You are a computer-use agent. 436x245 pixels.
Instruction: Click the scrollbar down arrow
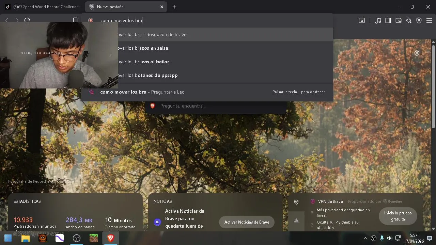(433, 229)
